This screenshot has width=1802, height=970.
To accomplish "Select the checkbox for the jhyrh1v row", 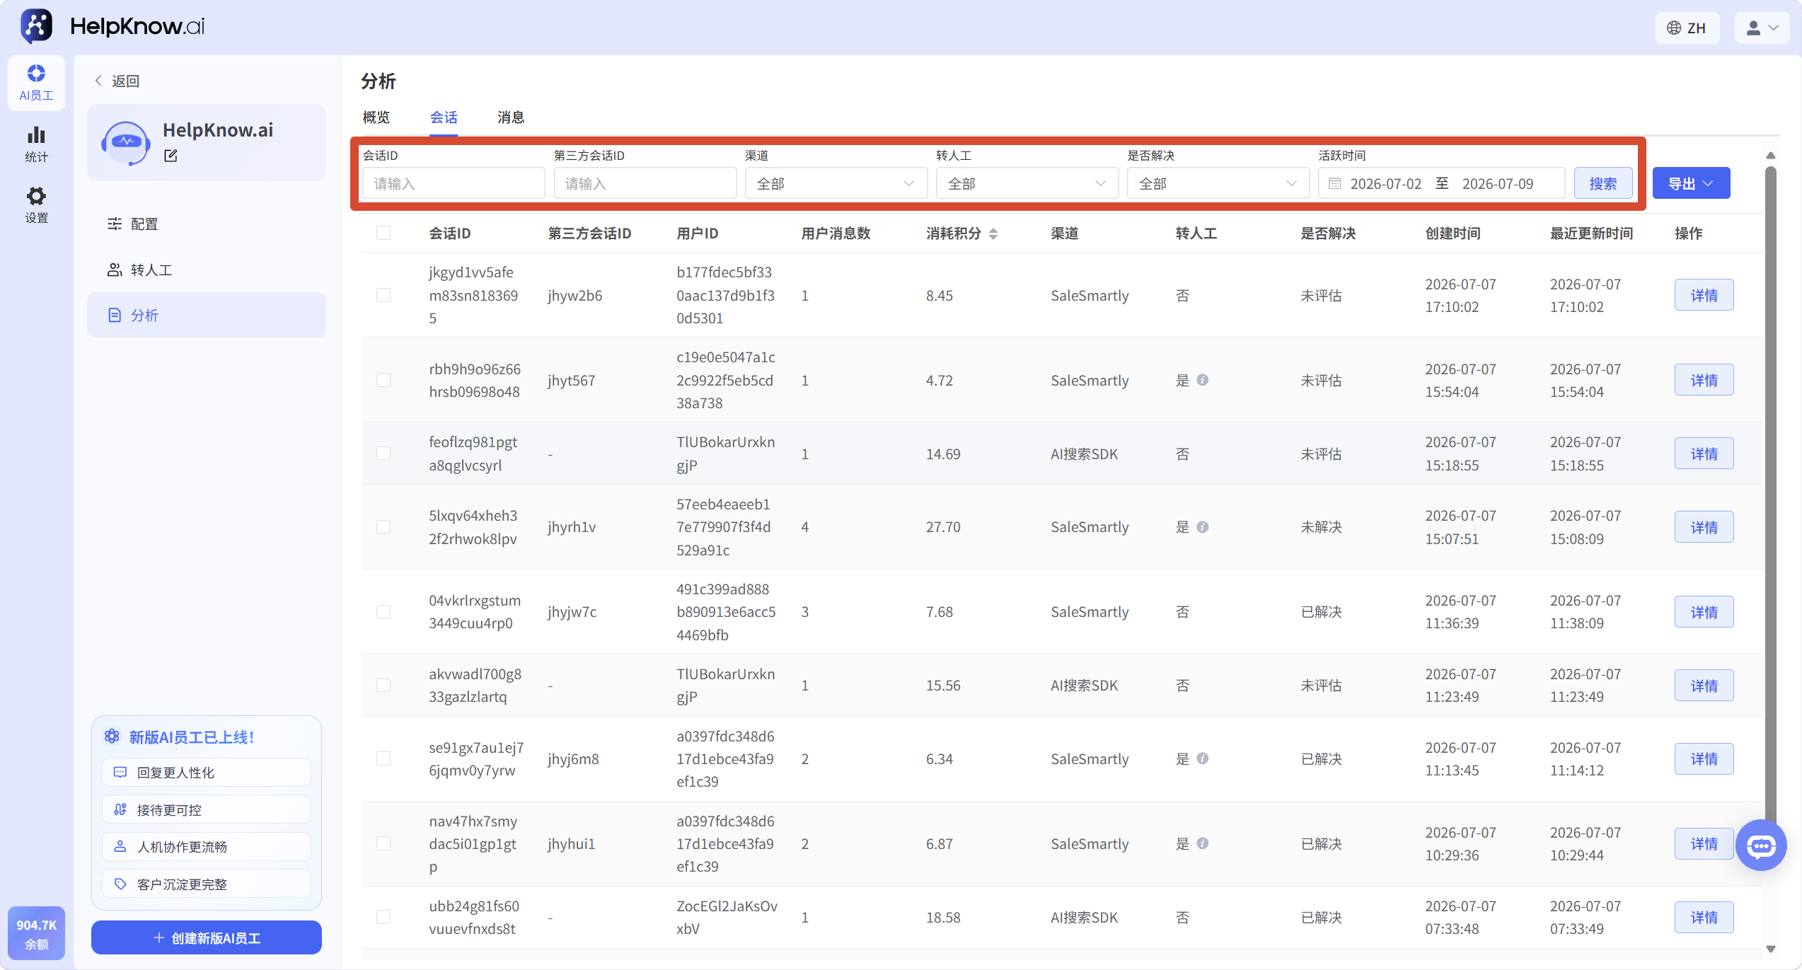I will (383, 527).
